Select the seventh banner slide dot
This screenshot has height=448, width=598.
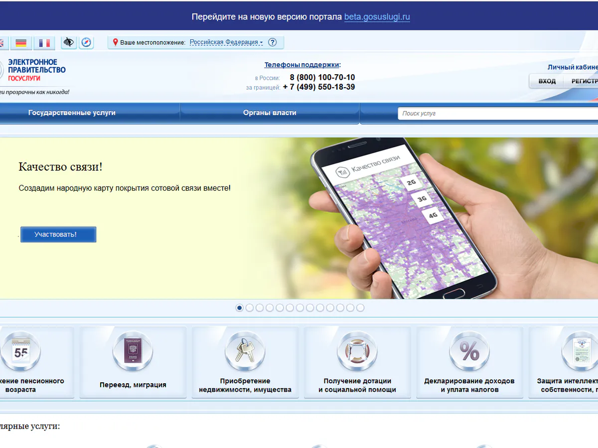(299, 308)
